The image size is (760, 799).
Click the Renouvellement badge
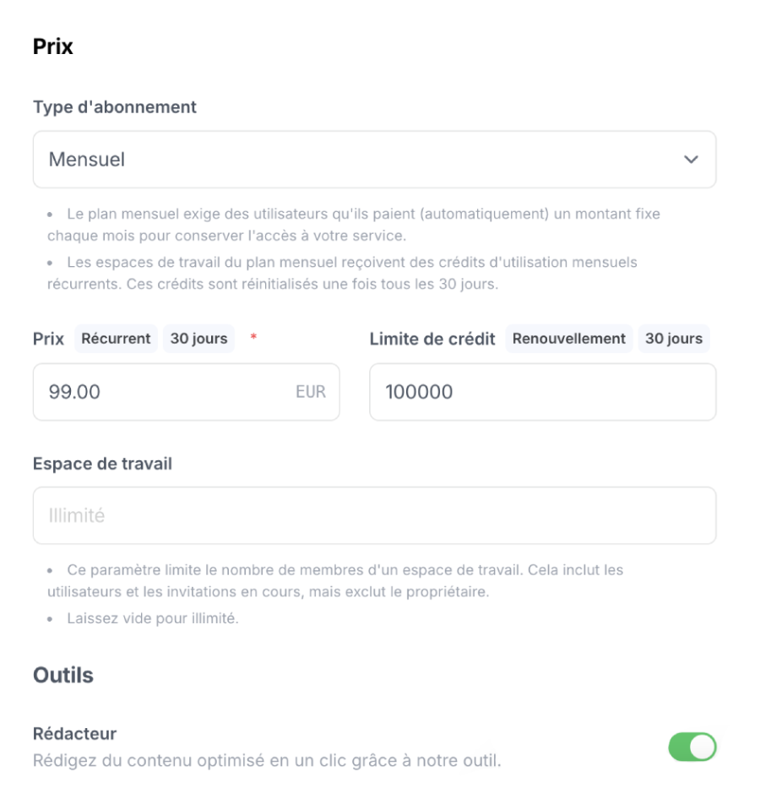(x=569, y=339)
